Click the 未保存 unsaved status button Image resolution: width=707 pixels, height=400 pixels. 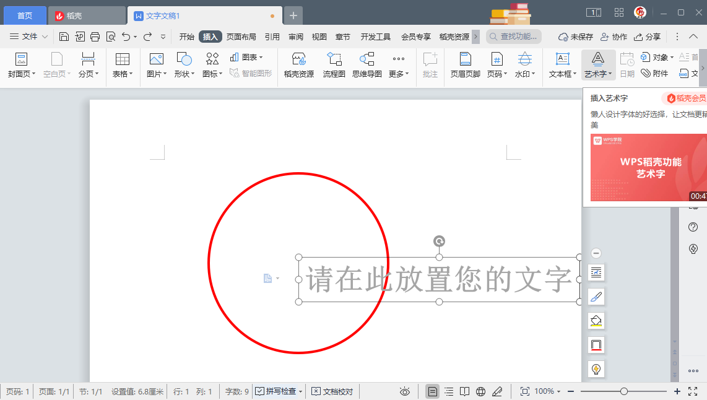[x=575, y=37]
